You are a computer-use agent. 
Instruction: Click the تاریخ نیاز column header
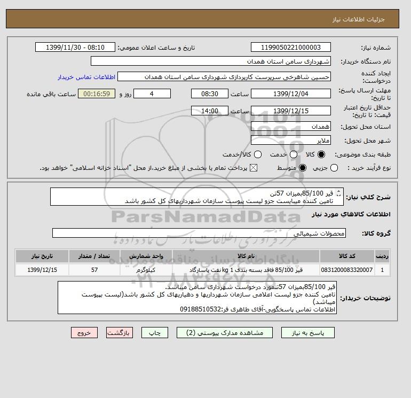[x=42, y=256]
